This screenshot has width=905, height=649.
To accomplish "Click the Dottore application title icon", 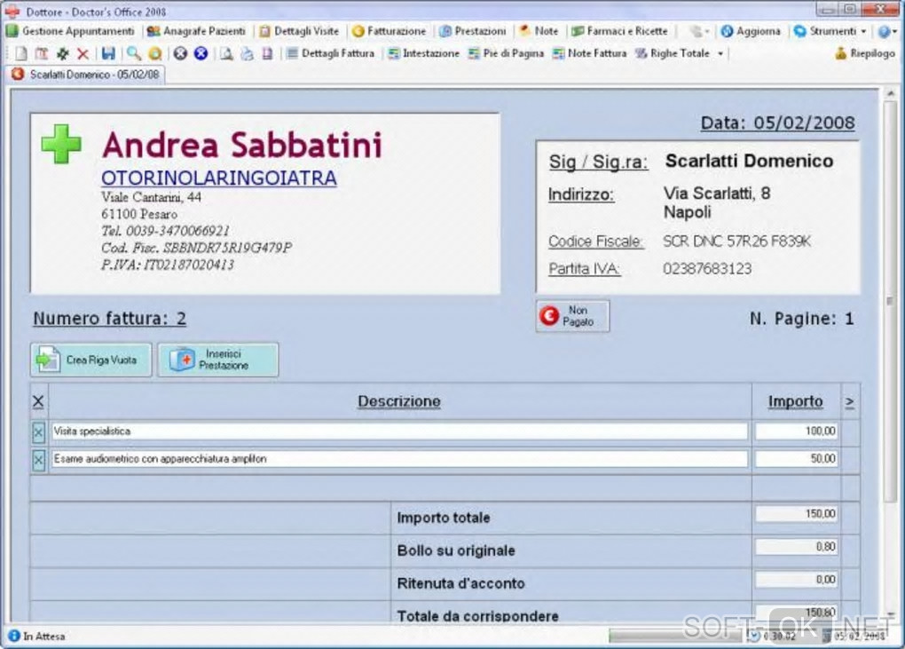I will pyautogui.click(x=12, y=11).
